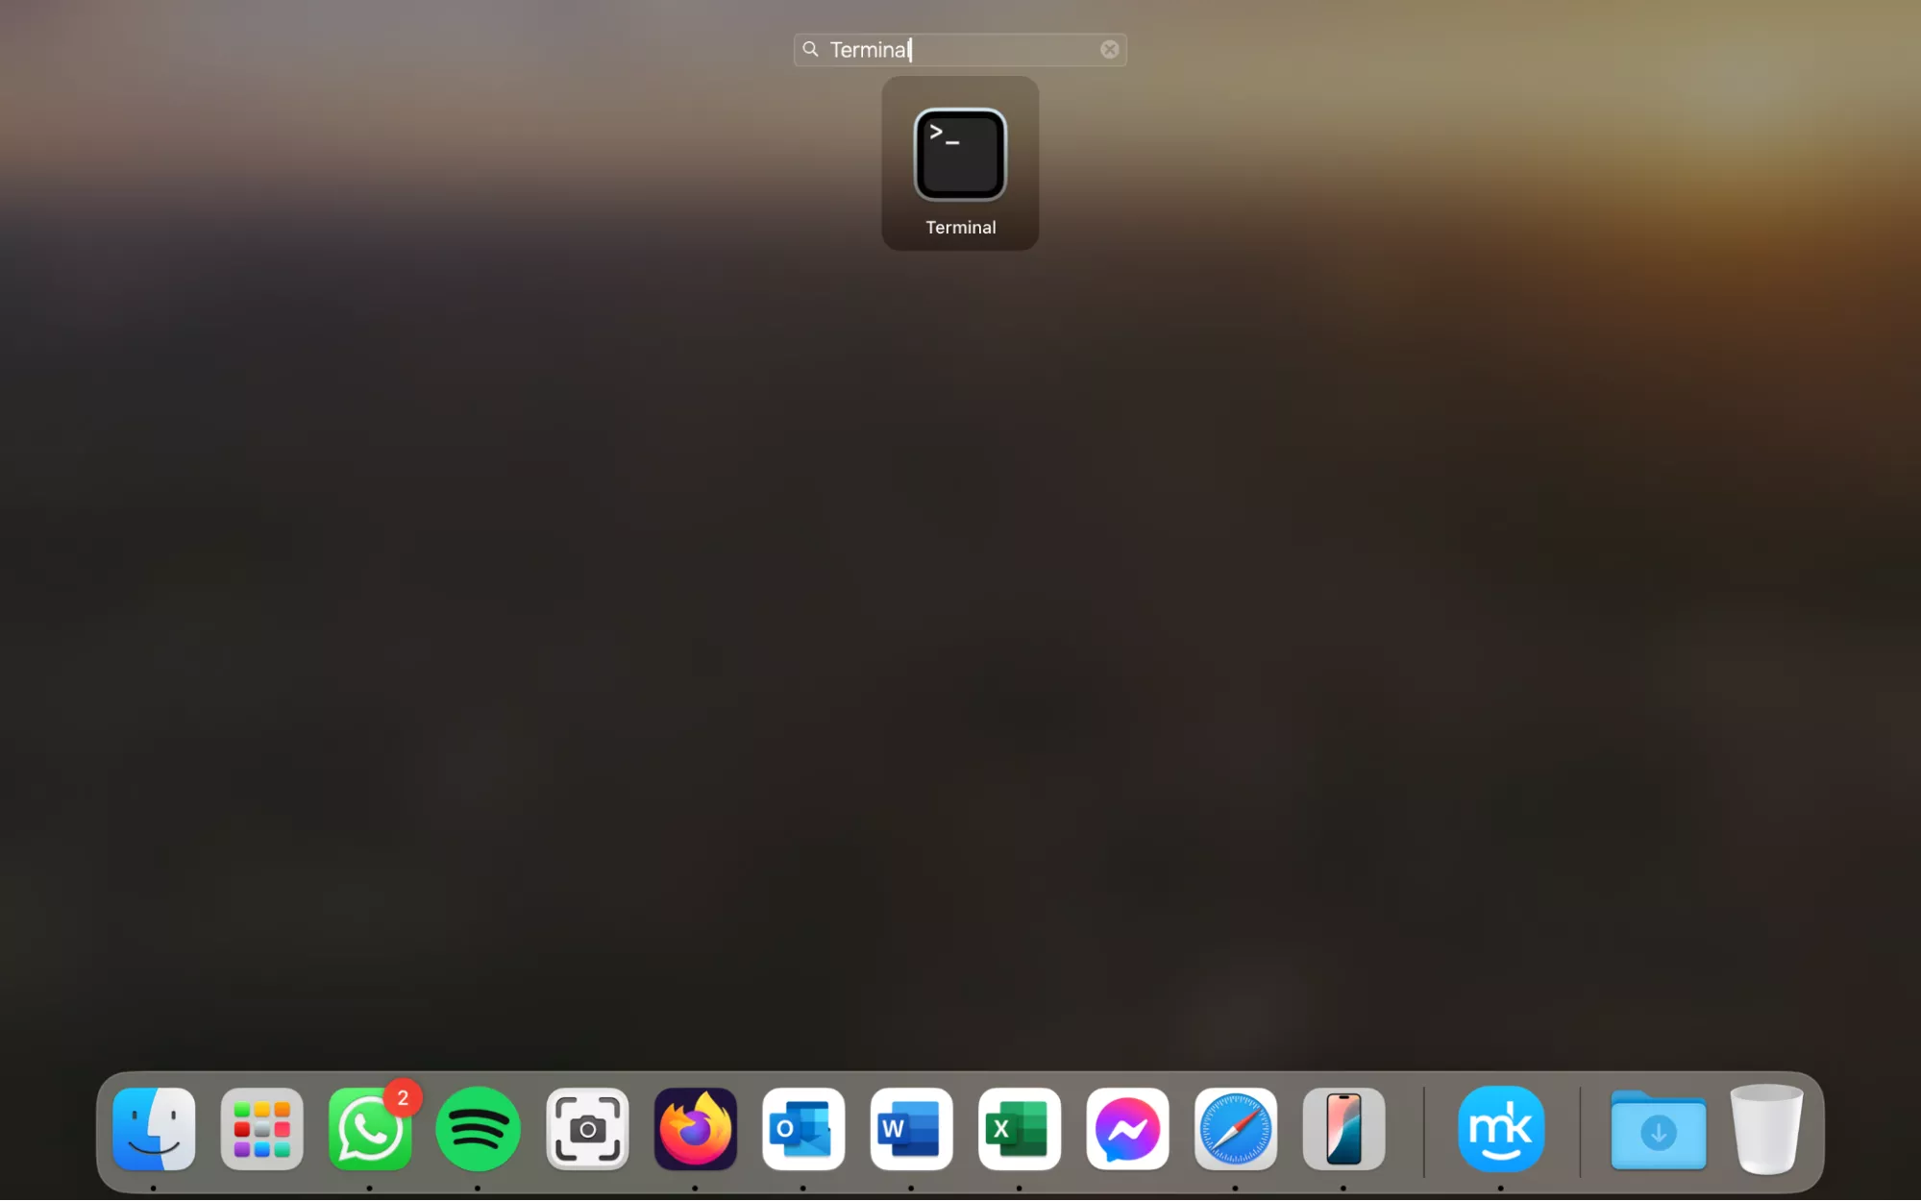The height and width of the screenshot is (1201, 1921).
Task: Open Microsoft Word from Dock
Action: point(911,1129)
